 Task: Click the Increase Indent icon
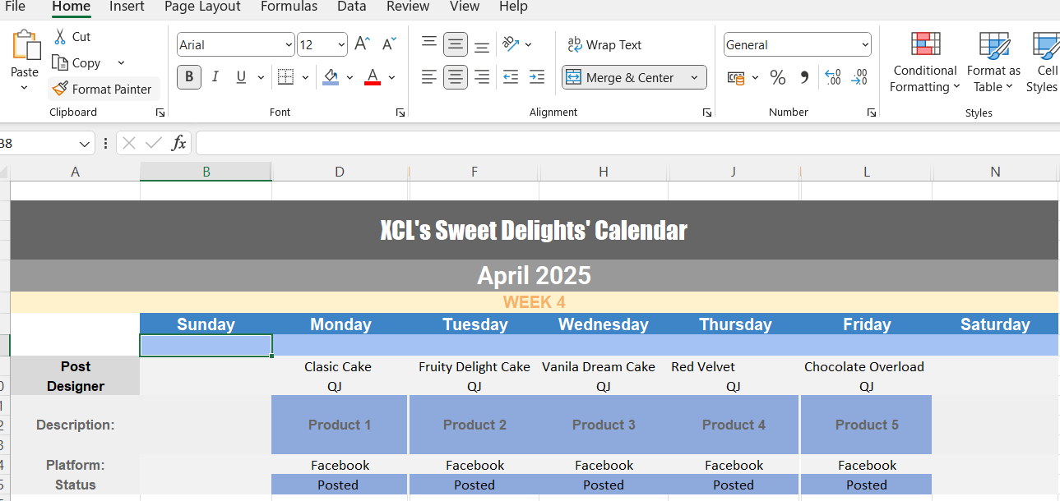pyautogui.click(x=537, y=77)
